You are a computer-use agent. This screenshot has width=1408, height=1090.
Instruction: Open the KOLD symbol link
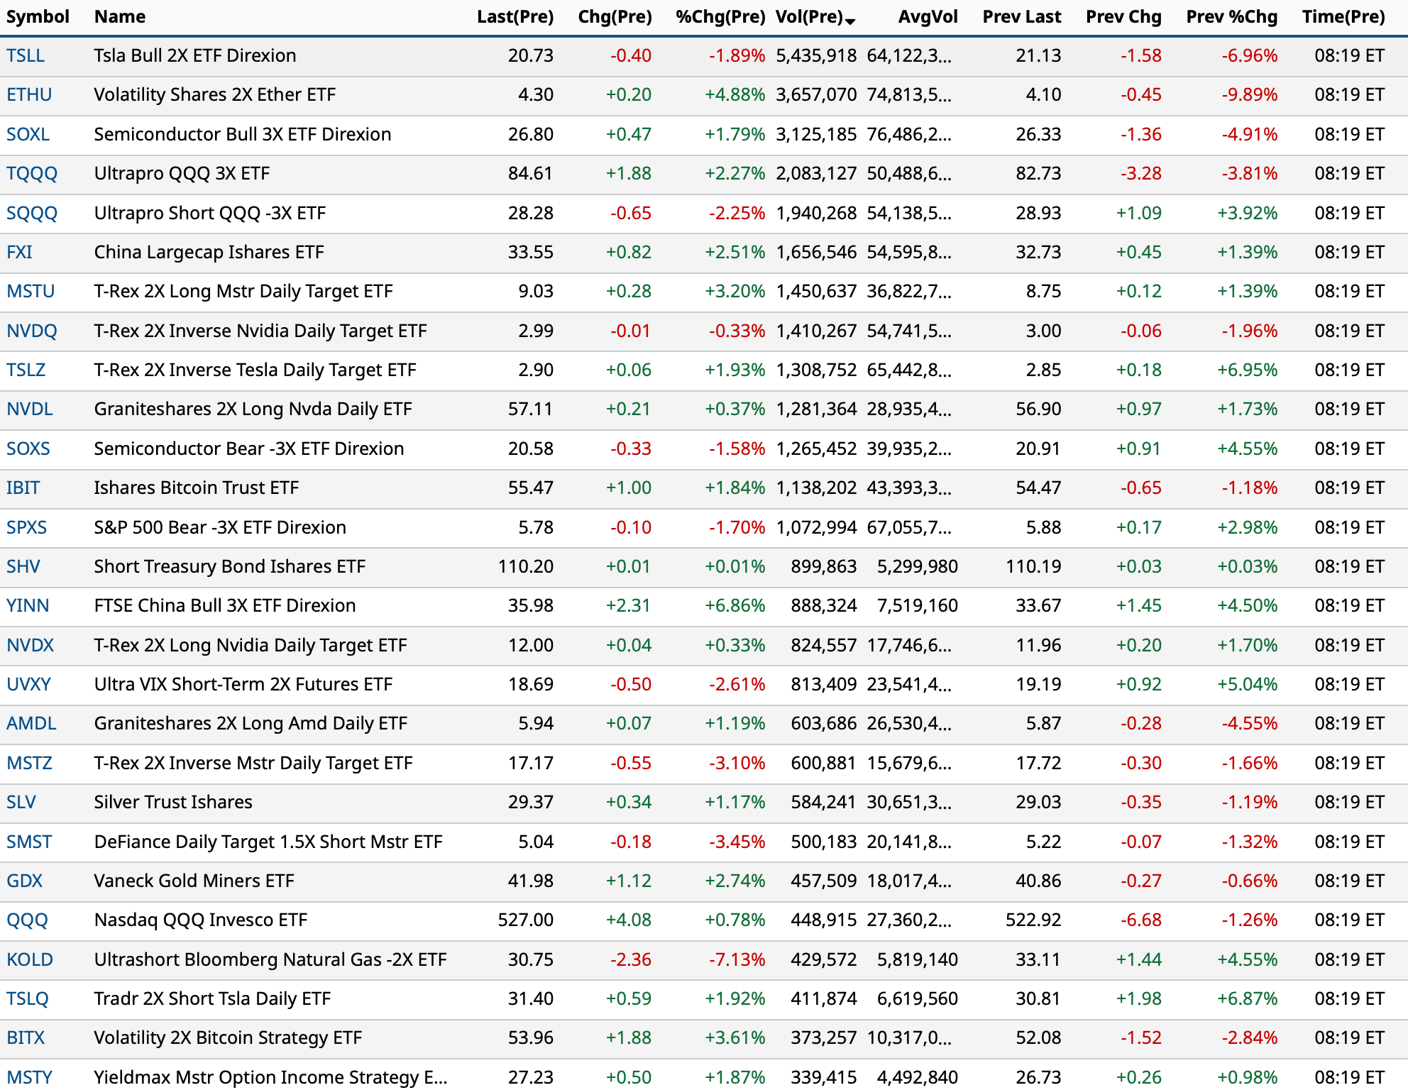click(x=30, y=960)
